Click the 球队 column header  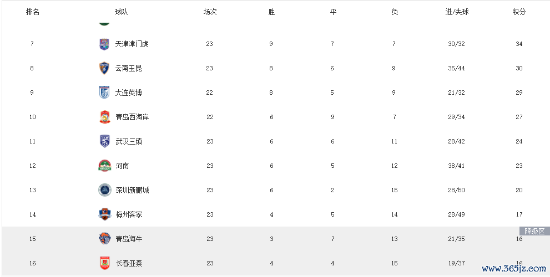coord(122,12)
